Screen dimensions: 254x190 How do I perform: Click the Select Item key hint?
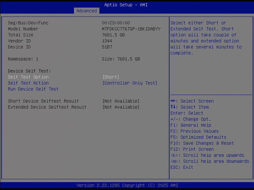[190, 107]
